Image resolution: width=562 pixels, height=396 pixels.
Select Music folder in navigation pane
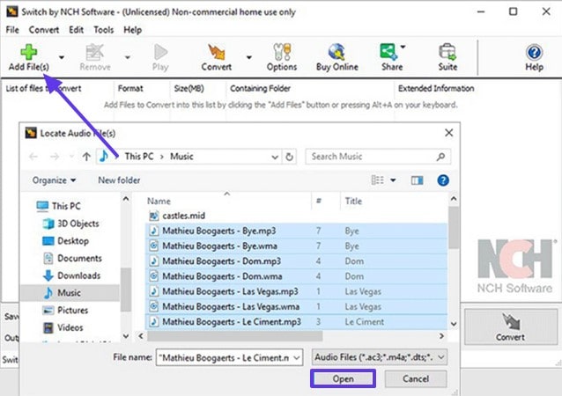70,293
